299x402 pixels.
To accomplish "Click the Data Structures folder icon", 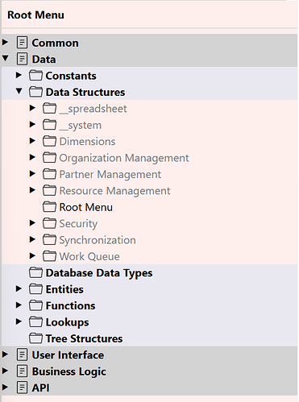I will [x=35, y=92].
